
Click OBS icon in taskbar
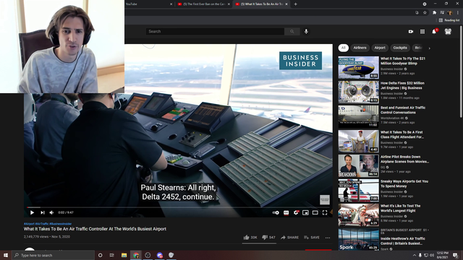click(148, 255)
